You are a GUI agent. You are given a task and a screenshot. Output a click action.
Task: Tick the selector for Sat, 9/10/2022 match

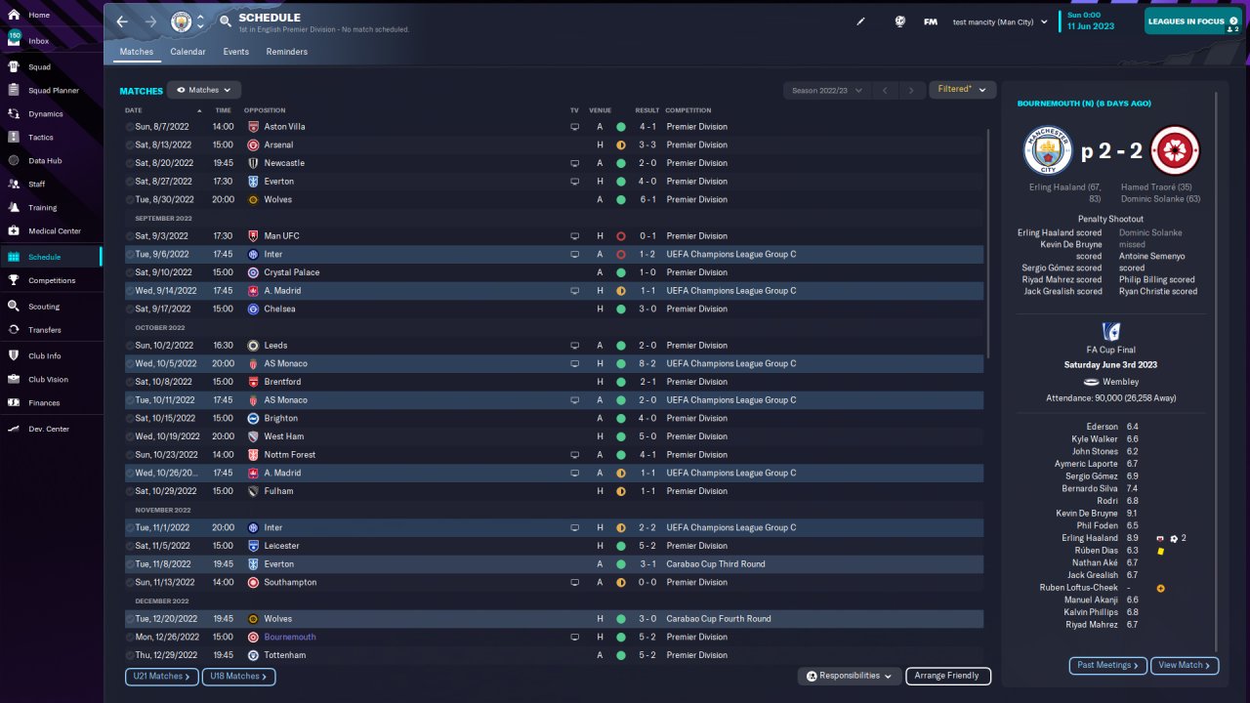pyautogui.click(x=129, y=272)
